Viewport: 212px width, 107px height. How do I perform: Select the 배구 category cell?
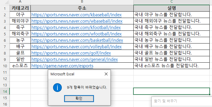coord(20,47)
